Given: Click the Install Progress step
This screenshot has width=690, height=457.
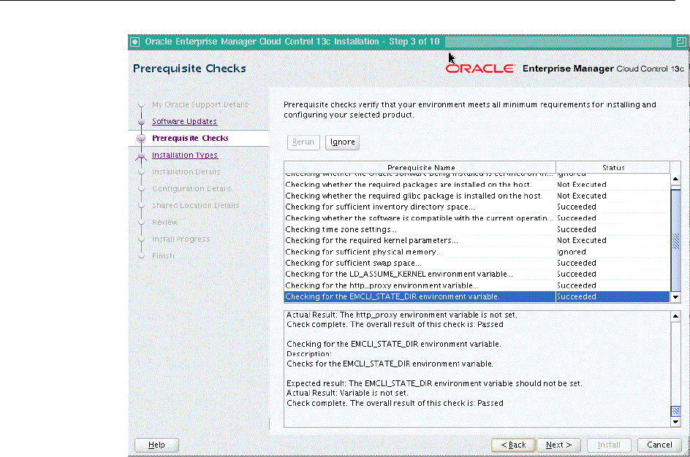Looking at the screenshot, I should click(x=181, y=239).
